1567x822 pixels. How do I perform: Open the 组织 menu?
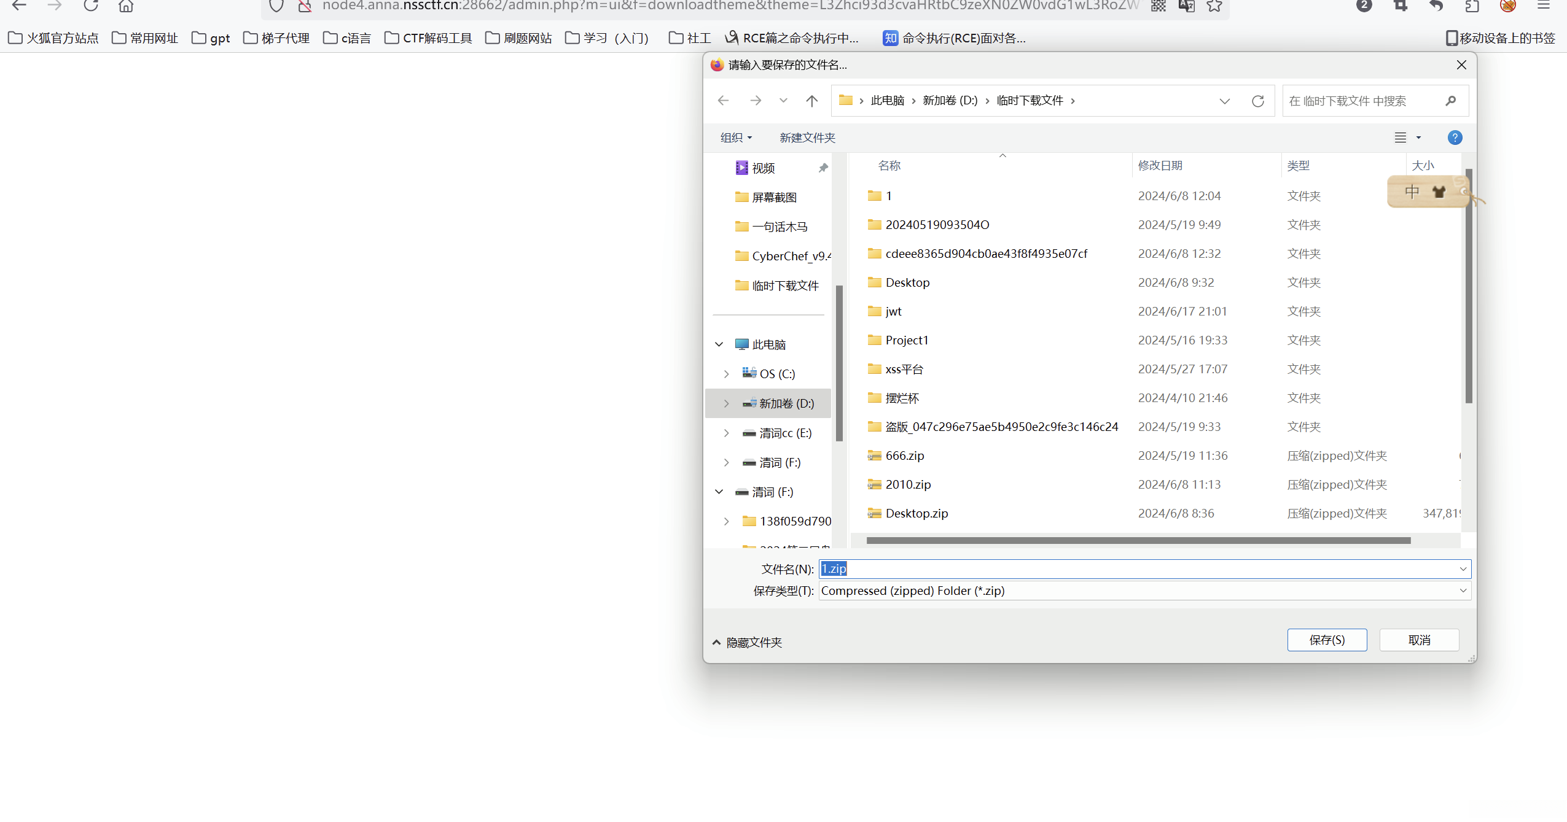736,138
